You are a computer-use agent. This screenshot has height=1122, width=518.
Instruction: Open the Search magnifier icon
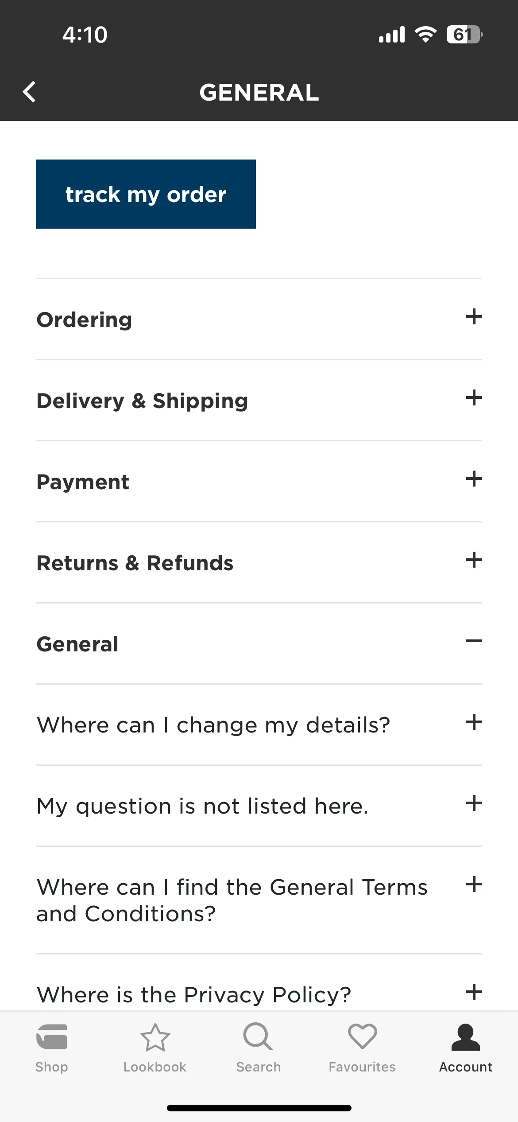click(259, 1036)
